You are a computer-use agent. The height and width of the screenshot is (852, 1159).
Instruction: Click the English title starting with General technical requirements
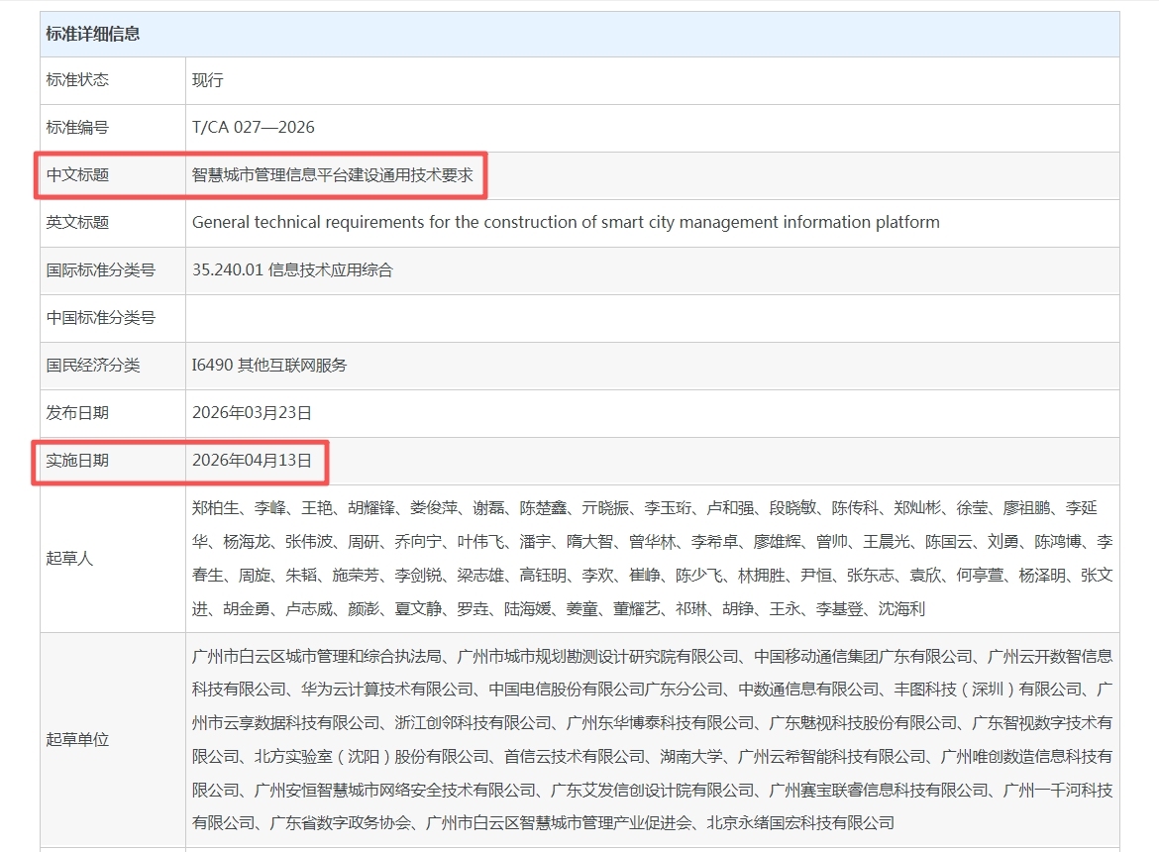click(x=565, y=223)
